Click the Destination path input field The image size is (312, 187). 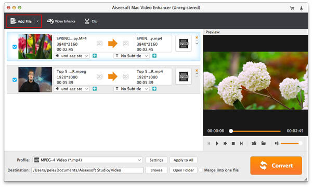tap(87, 170)
